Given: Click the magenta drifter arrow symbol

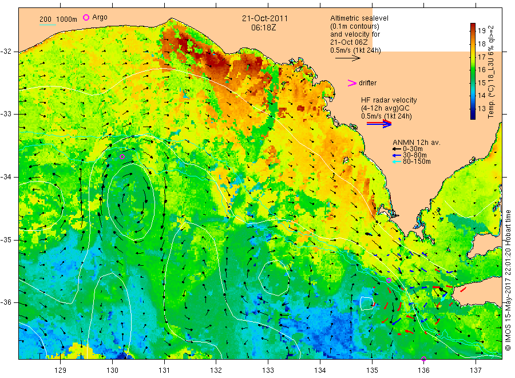Looking at the screenshot, I should (352, 83).
